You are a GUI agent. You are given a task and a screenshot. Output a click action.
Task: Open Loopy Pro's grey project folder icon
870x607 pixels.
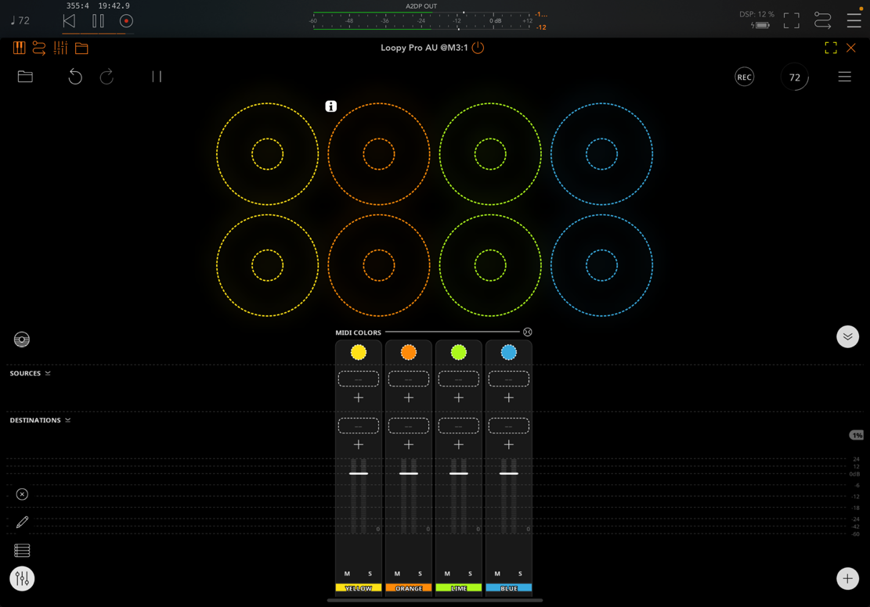point(25,77)
